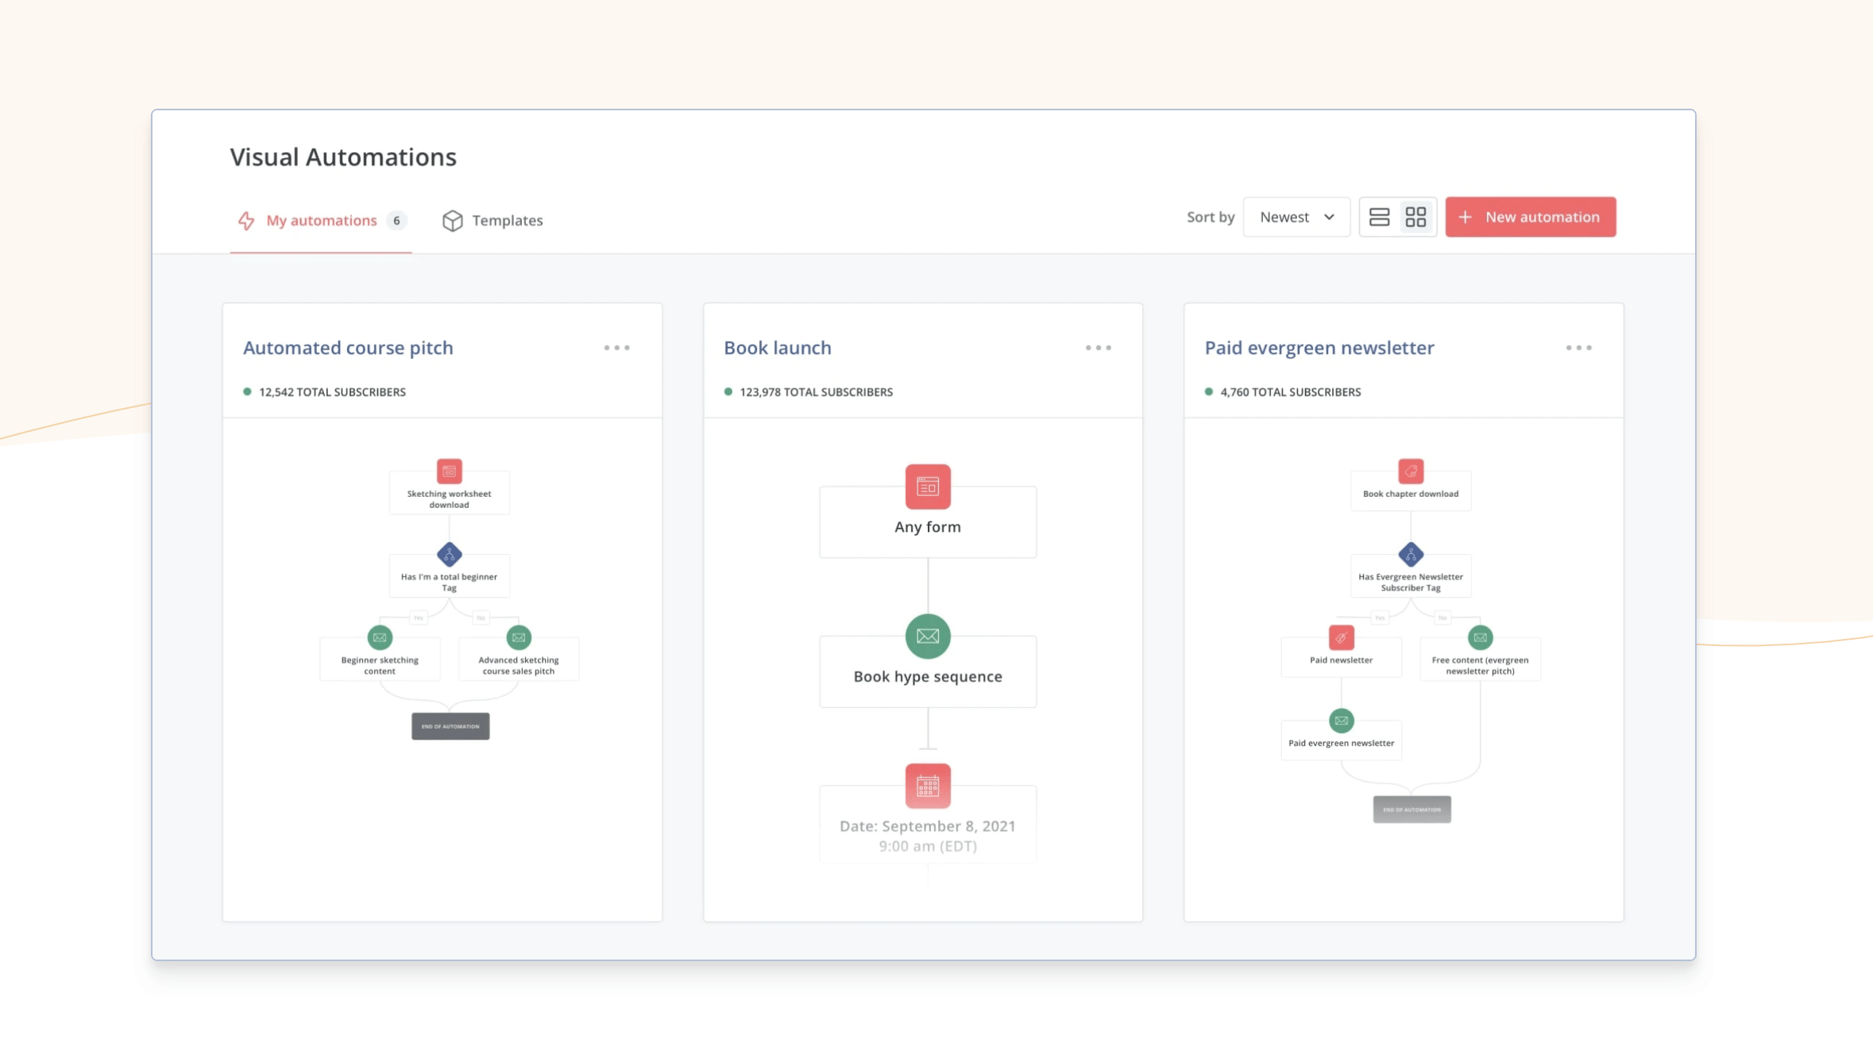Click the Paid evergreen newsletter email icon
The width and height of the screenshot is (1873, 1054).
pos(1341,721)
